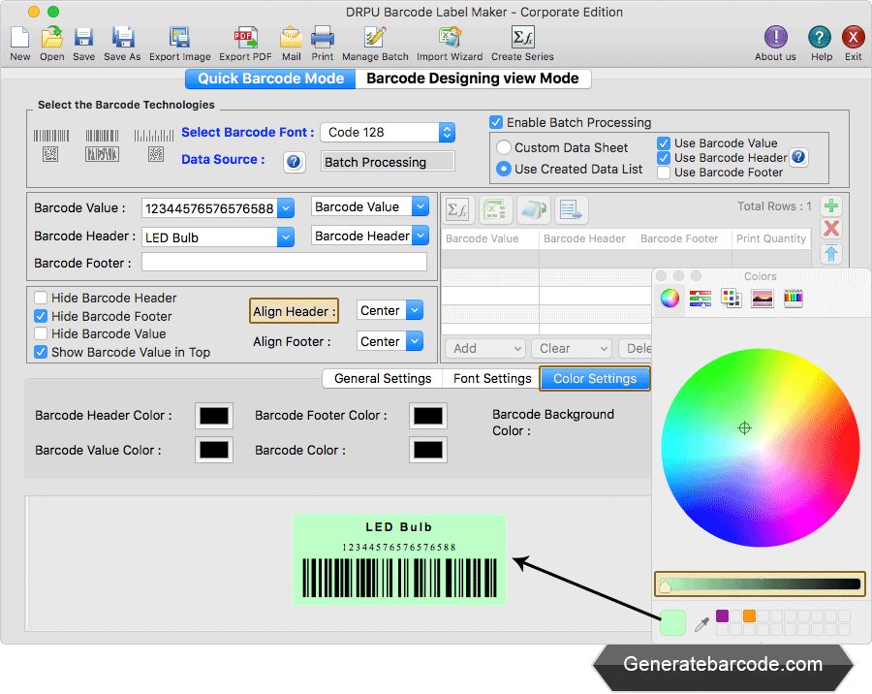
Task: Click the Barcode Header Color swatch
Action: tap(214, 416)
